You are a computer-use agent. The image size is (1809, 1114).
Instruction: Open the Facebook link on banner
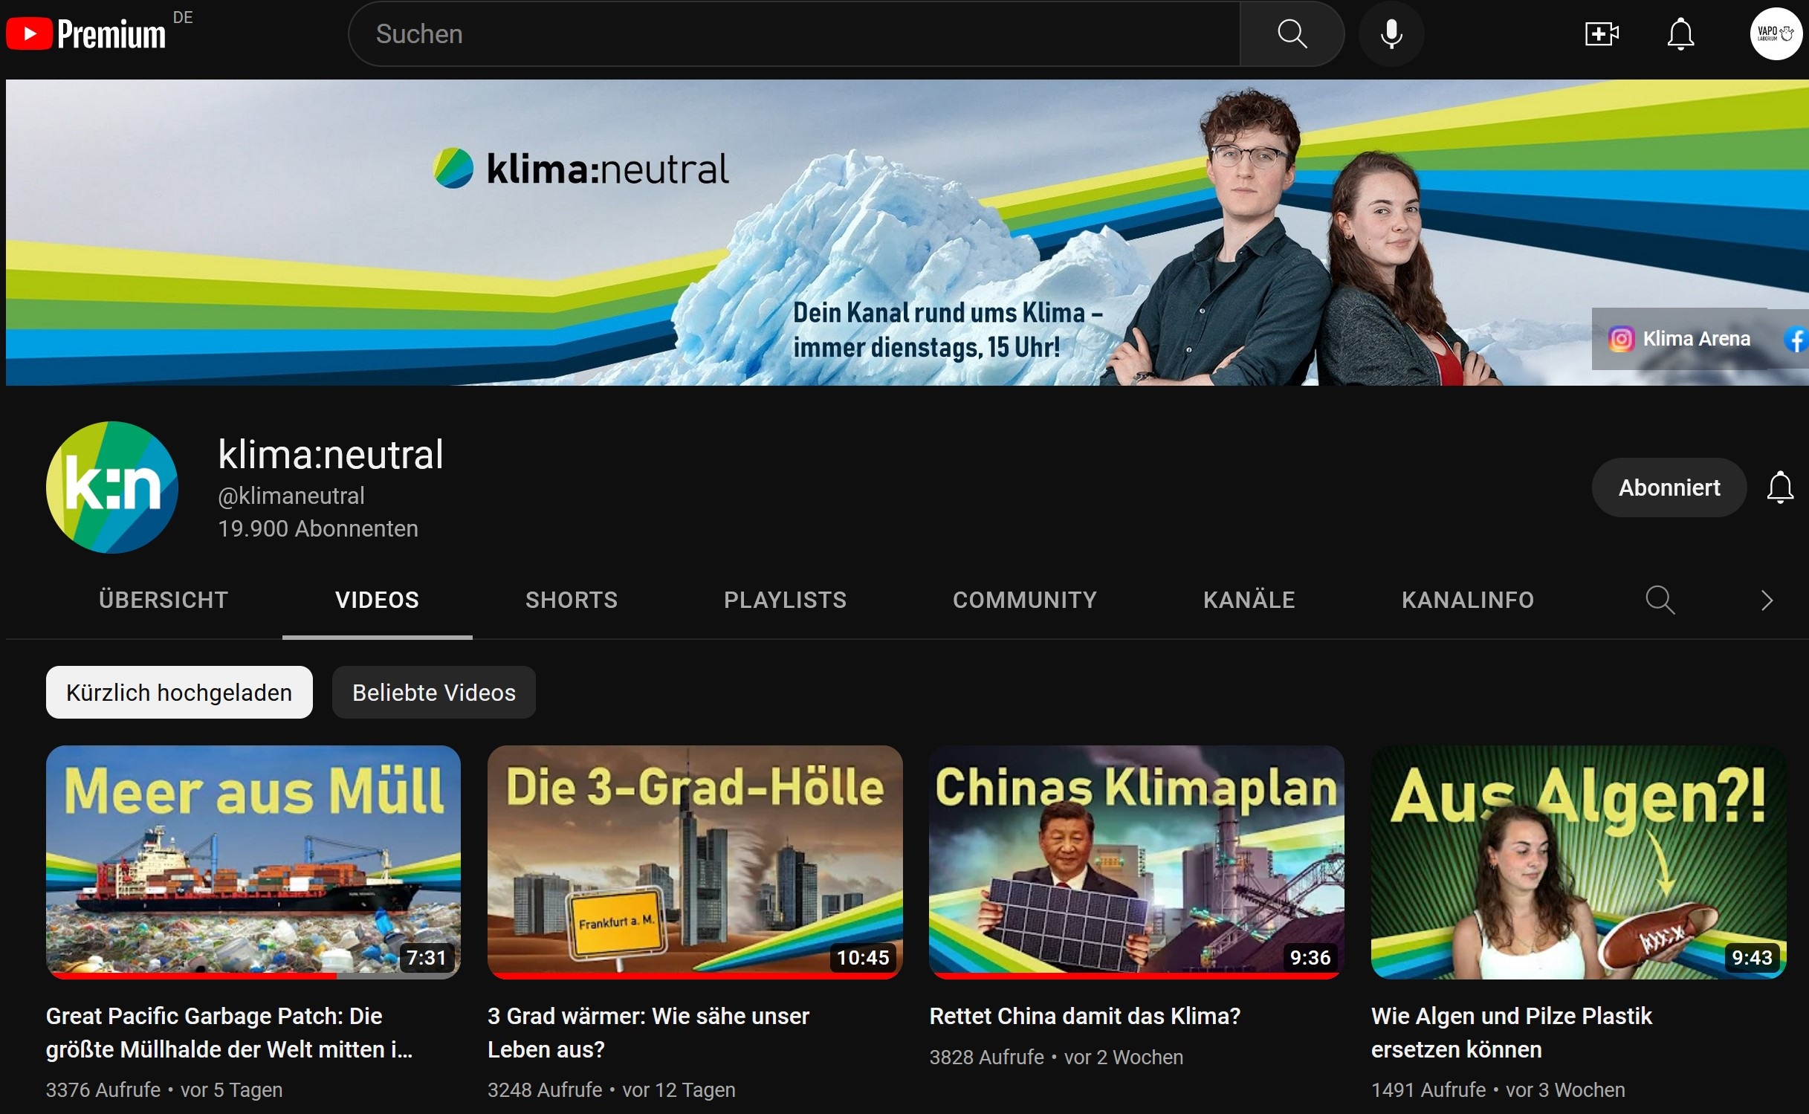[1796, 339]
